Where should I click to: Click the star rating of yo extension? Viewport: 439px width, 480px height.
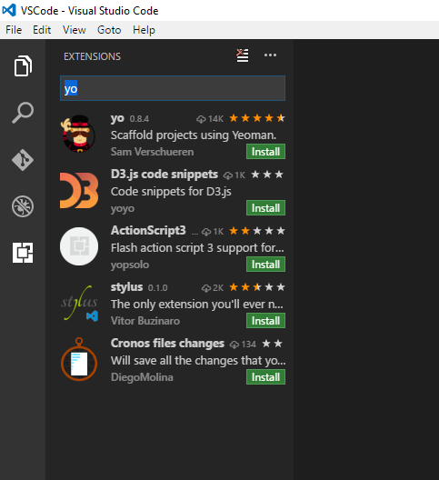(257, 118)
